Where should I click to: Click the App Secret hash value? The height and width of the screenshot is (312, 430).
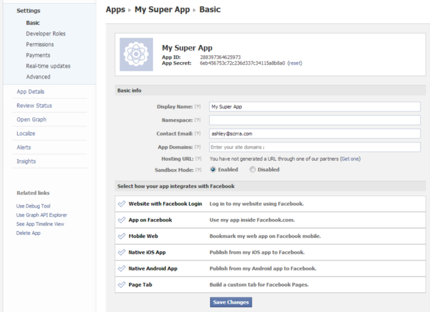pos(242,63)
